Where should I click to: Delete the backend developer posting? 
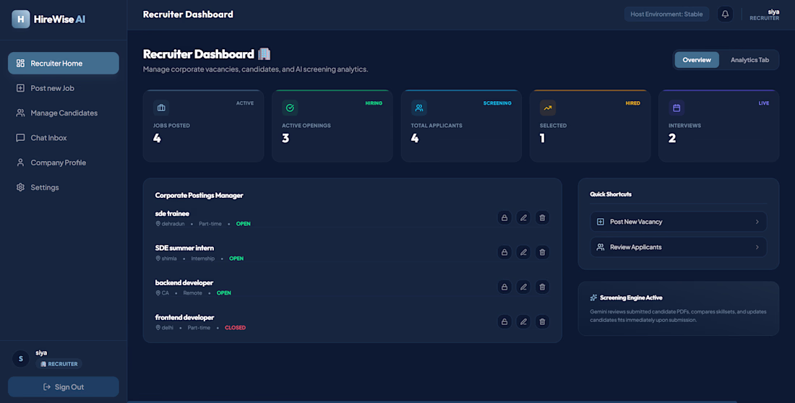point(542,287)
